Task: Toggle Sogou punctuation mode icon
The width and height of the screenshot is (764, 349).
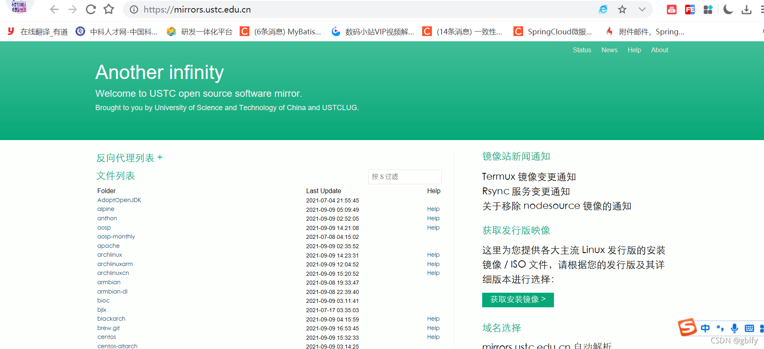Action: click(x=720, y=328)
